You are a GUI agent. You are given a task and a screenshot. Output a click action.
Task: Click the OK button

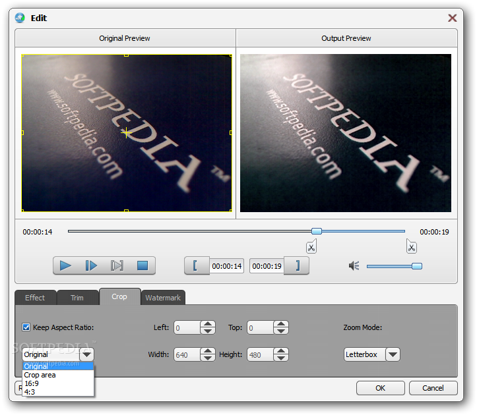(380, 388)
